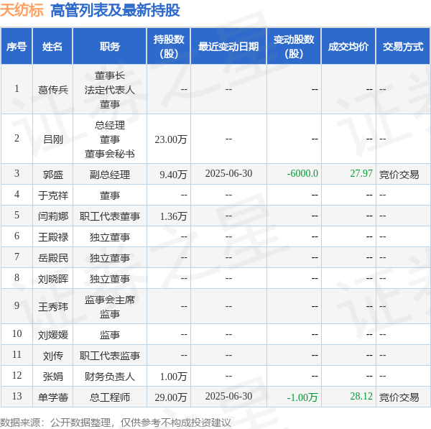Select the name 郭盛
Viewport: 431px width, 429px height.
coord(52,175)
